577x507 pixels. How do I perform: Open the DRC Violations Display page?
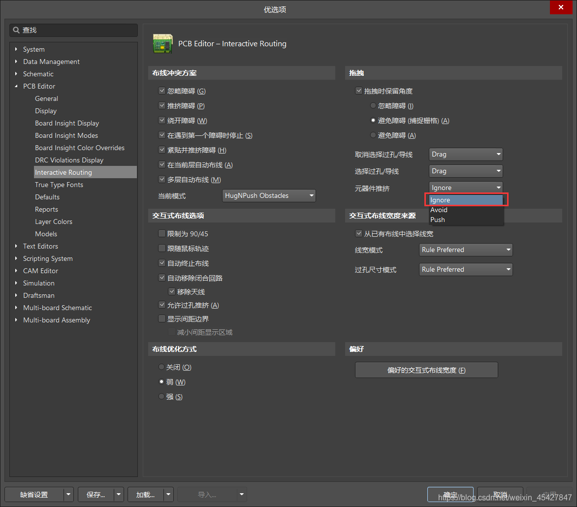coord(69,160)
